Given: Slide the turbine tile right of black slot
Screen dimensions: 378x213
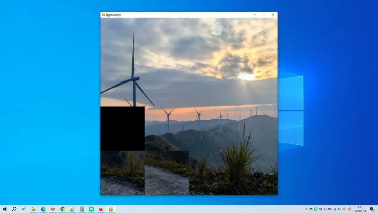Looking at the screenshot, I should tap(167, 129).
